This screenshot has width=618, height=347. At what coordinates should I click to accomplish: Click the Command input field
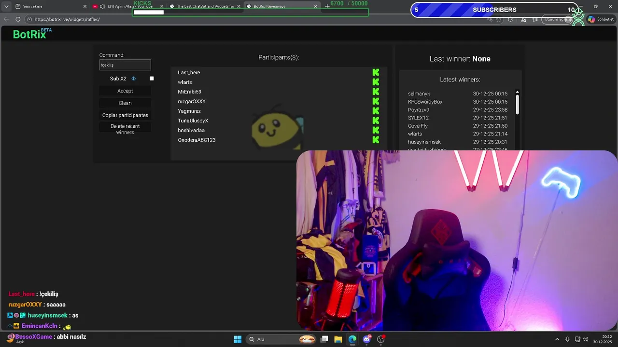pos(125,65)
